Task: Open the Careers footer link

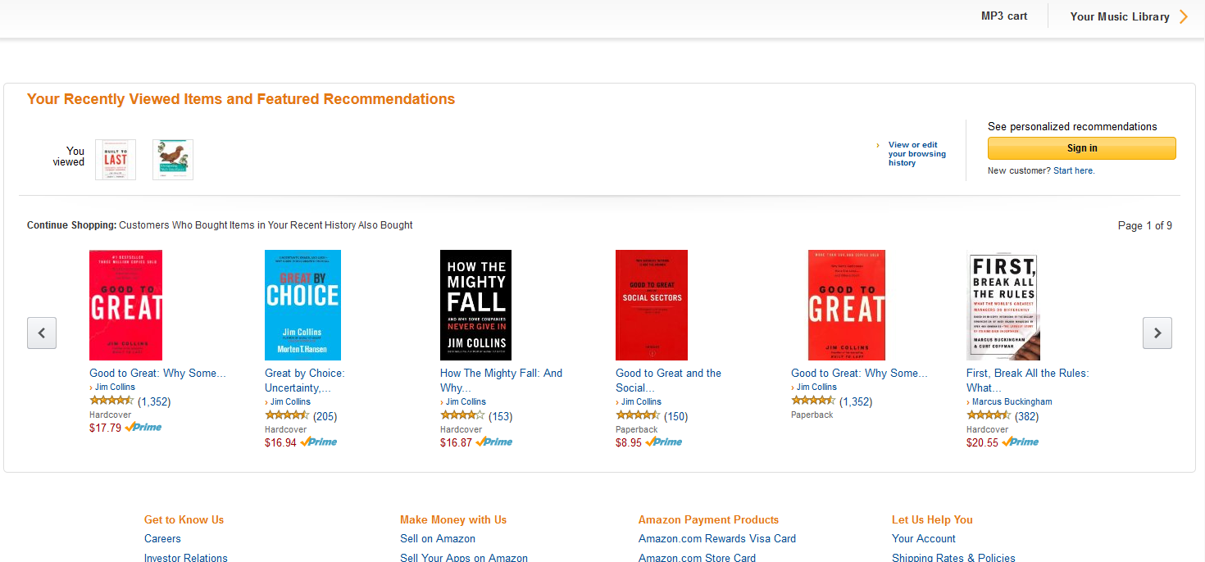Action: point(162,538)
